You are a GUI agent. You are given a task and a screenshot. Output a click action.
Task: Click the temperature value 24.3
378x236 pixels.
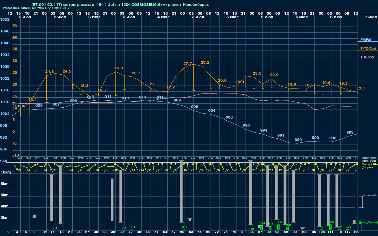coord(49,72)
